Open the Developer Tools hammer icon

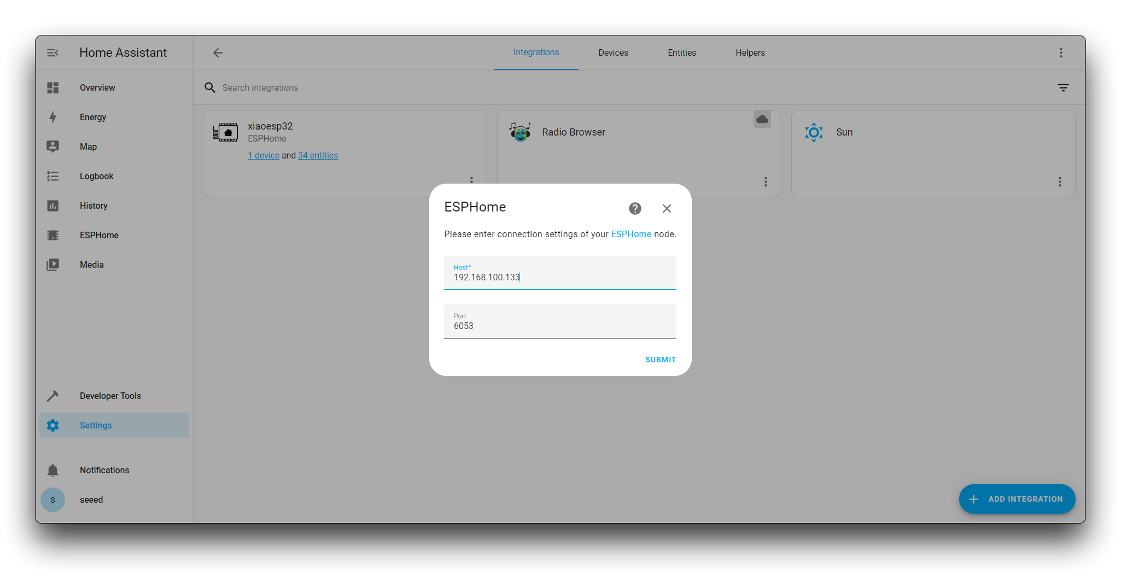[x=52, y=396]
